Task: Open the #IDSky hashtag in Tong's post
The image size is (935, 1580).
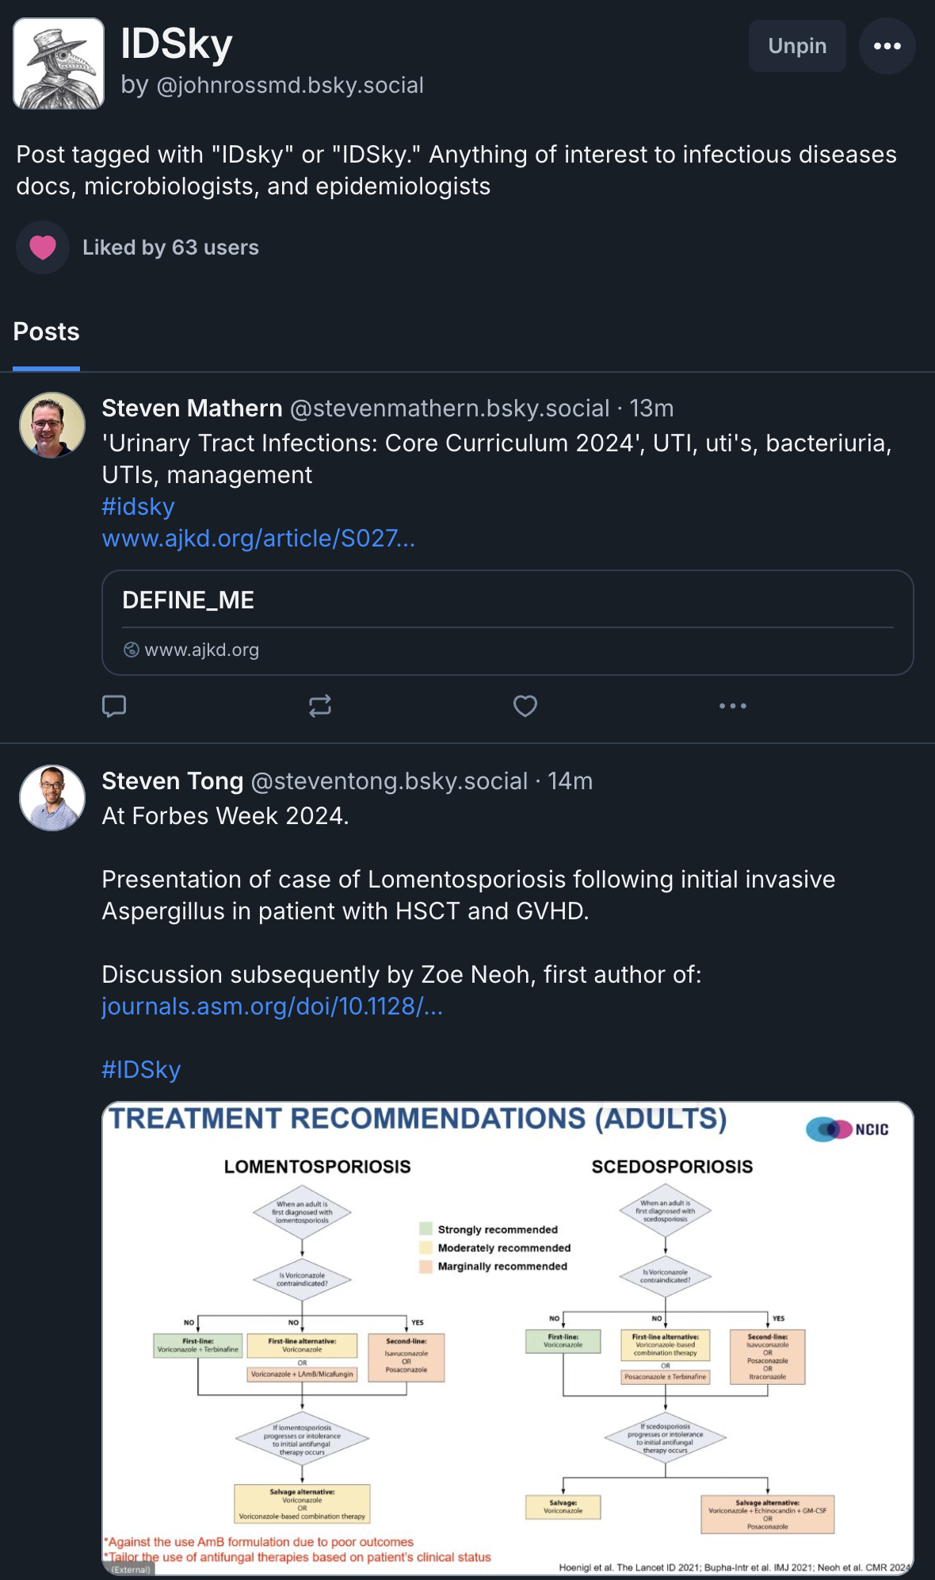Action: pyautogui.click(x=142, y=1070)
